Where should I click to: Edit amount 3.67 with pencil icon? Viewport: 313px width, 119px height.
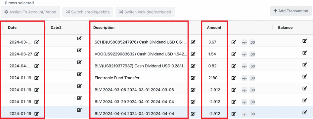click(234, 42)
